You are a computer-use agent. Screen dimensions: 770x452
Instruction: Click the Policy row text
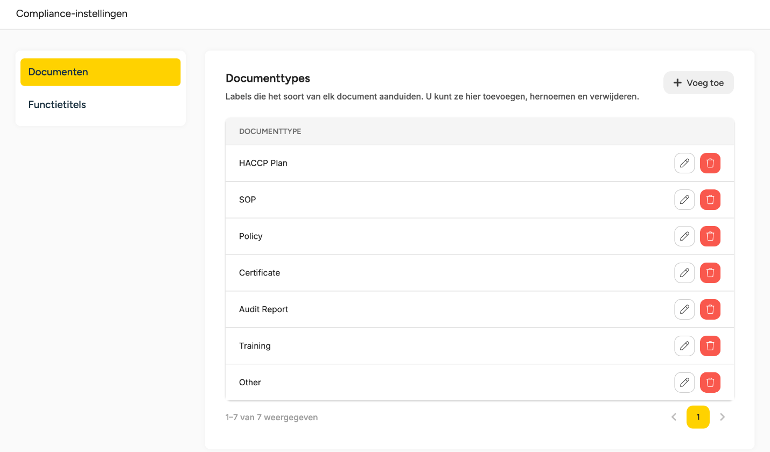[251, 236]
